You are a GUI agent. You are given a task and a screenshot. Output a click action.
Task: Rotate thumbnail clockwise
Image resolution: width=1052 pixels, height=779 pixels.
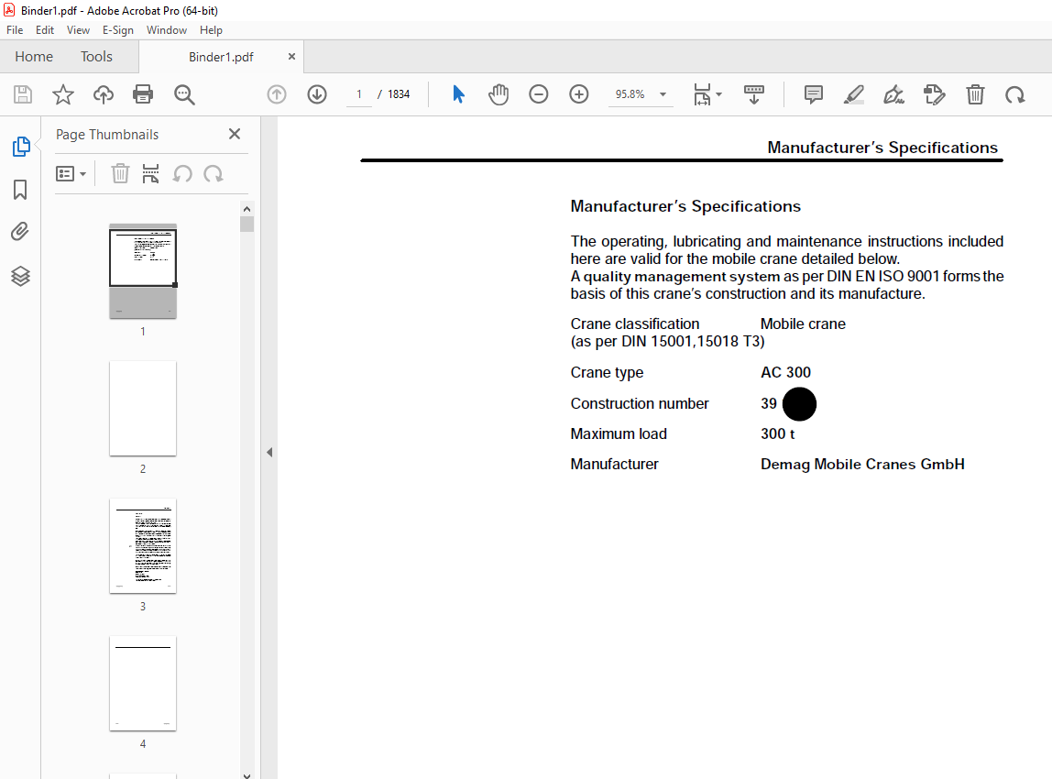[x=214, y=174]
